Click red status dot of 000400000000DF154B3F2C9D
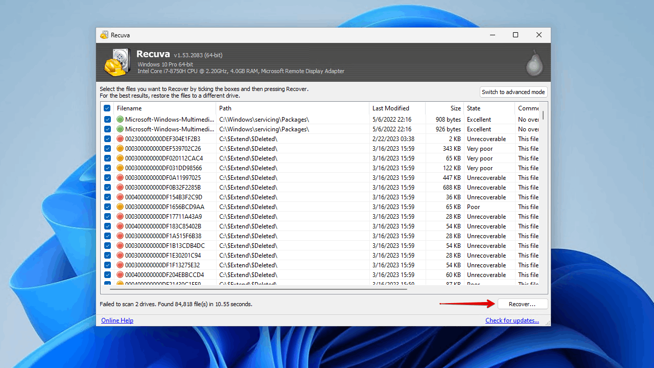 tap(120, 197)
